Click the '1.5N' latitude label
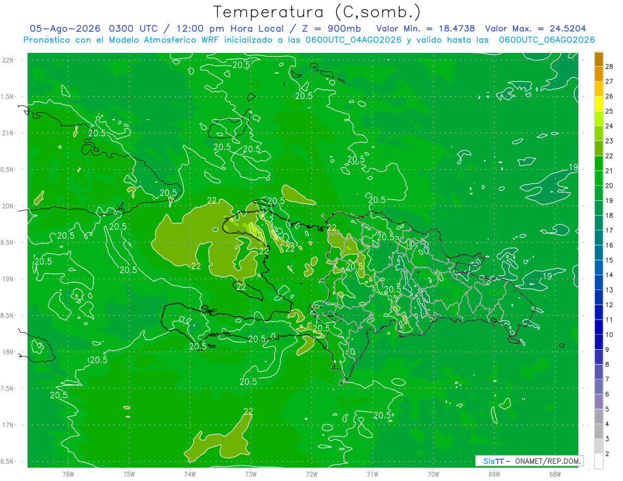The width and height of the screenshot is (623, 481). pyautogui.click(x=7, y=97)
